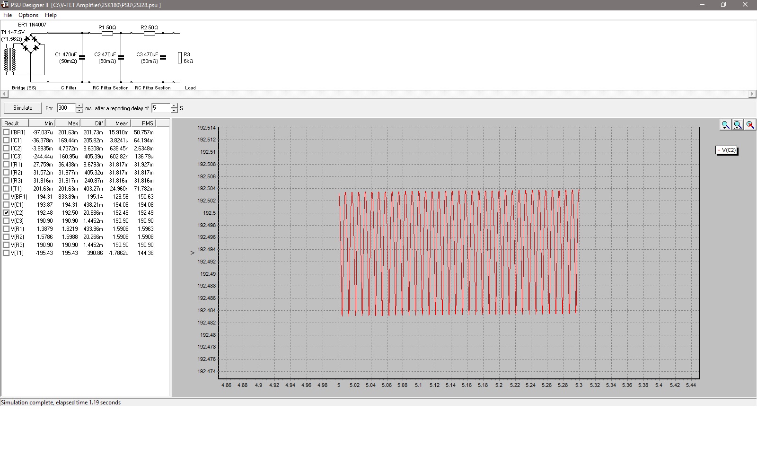Decrease simulation duration with down spinner

click(79, 111)
